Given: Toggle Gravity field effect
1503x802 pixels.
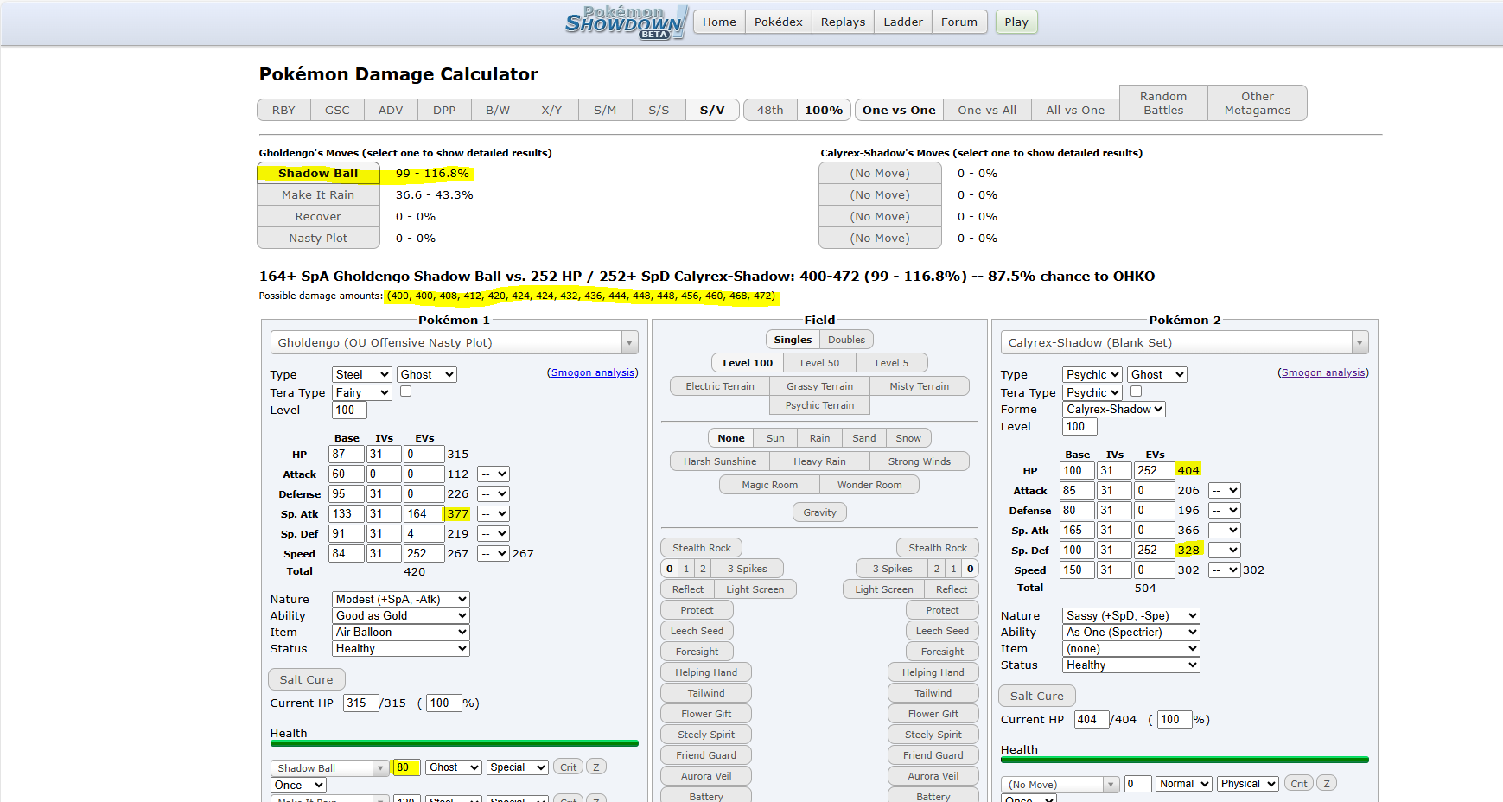Looking at the screenshot, I should (819, 512).
